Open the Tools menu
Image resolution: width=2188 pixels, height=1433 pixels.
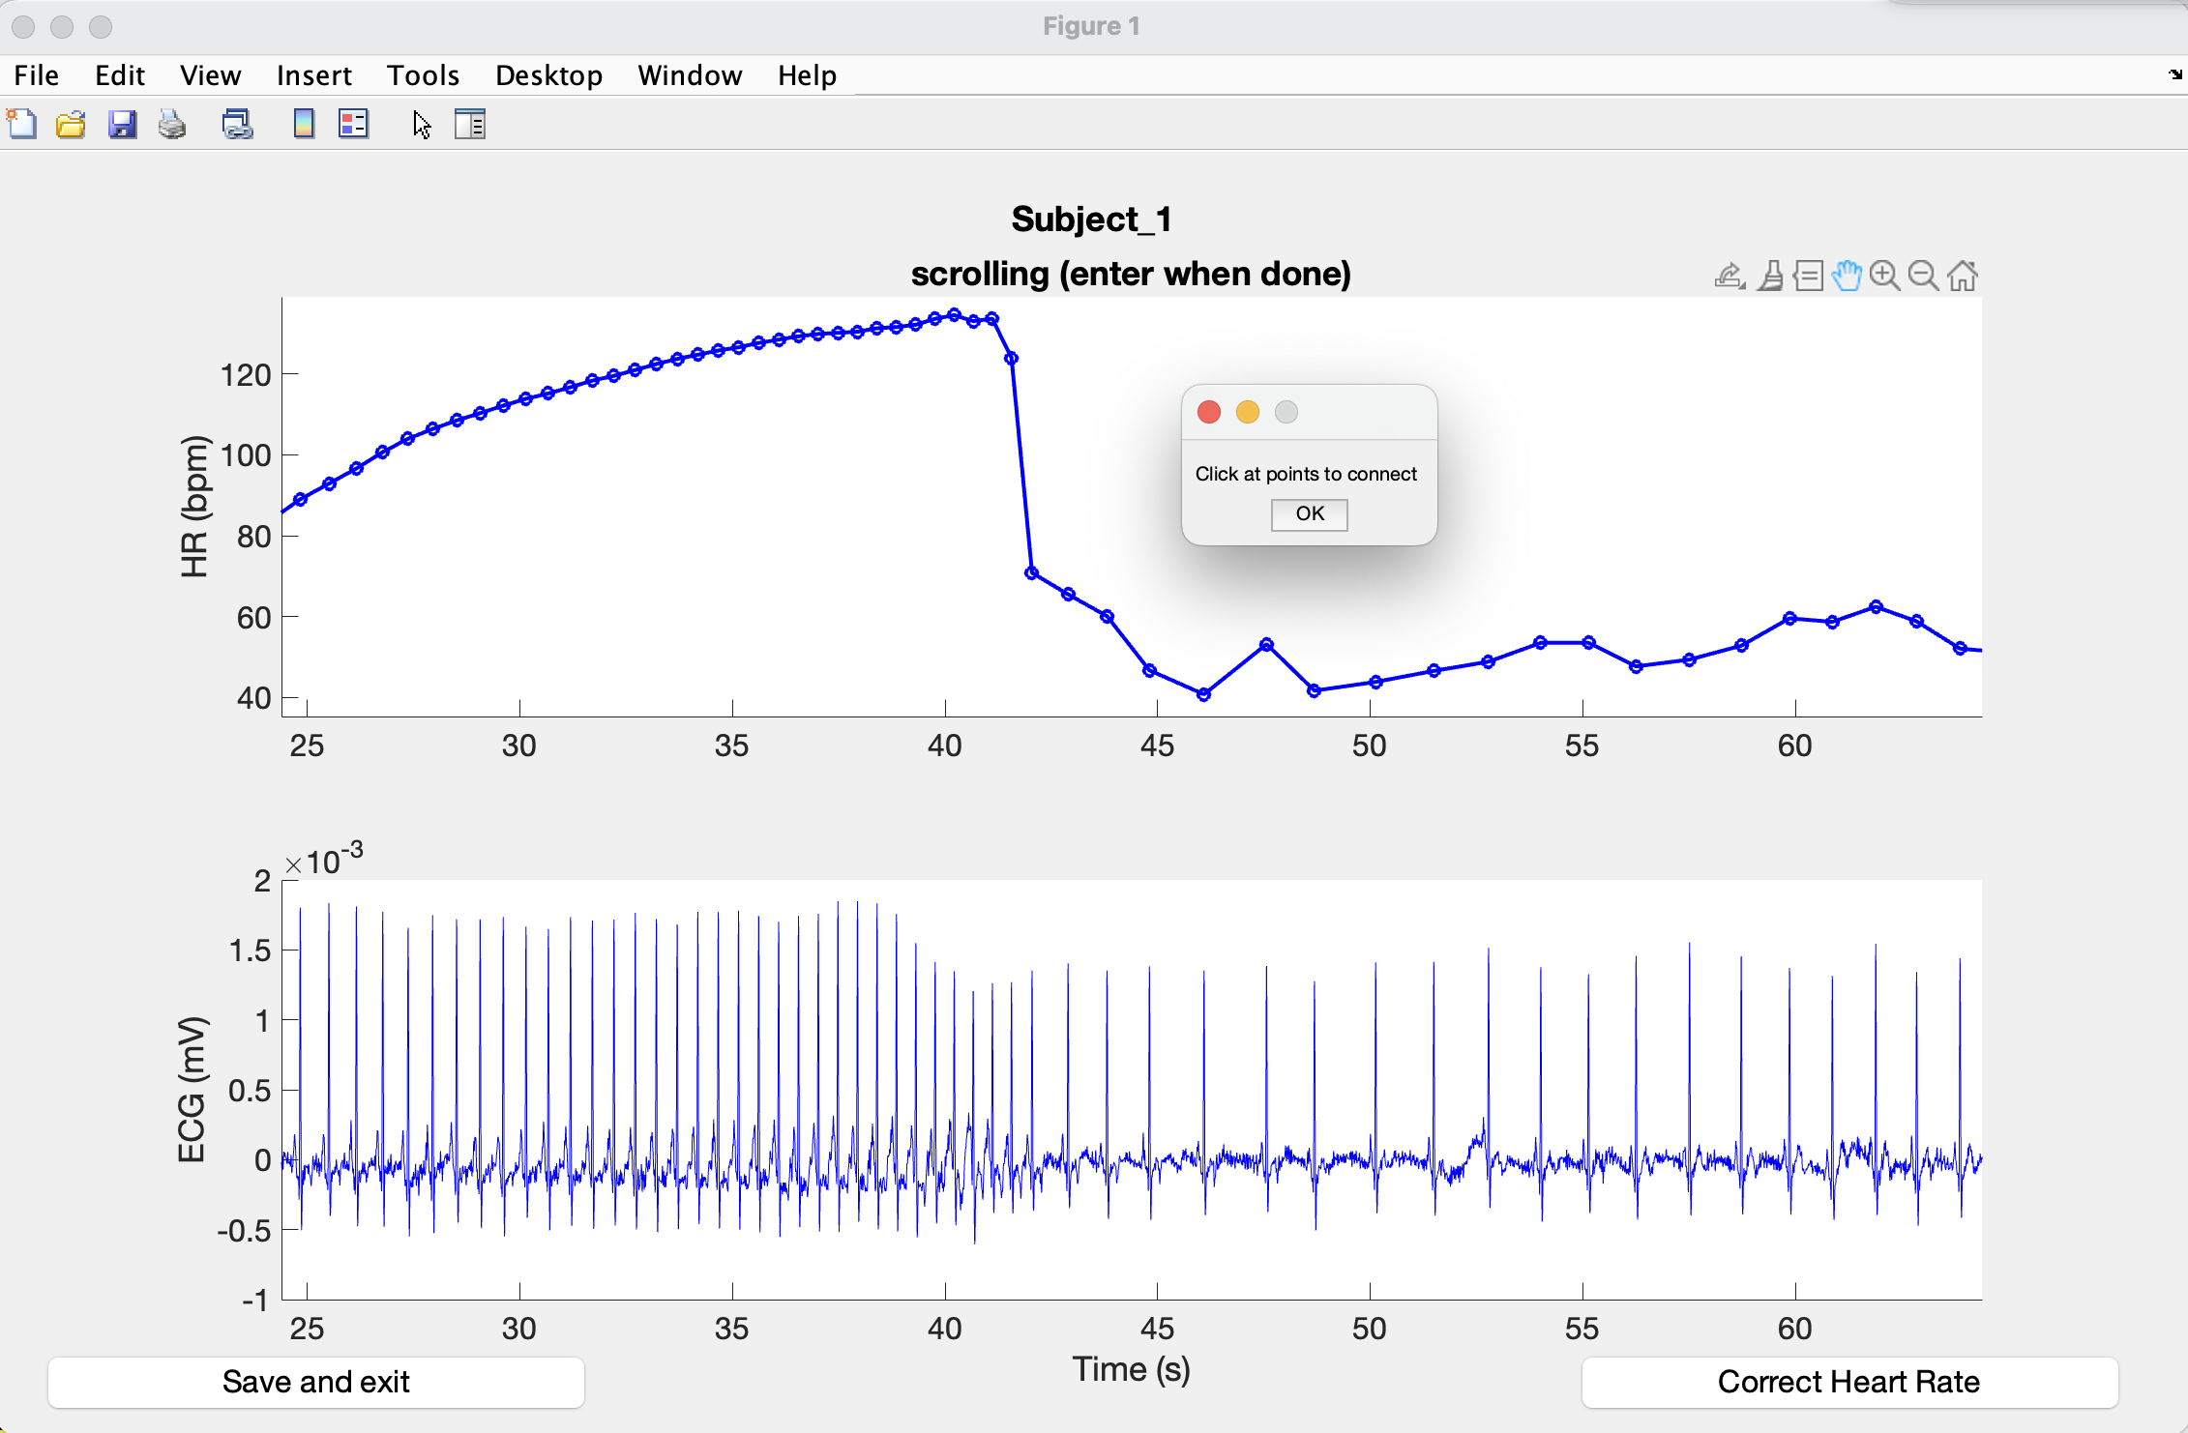pos(423,75)
